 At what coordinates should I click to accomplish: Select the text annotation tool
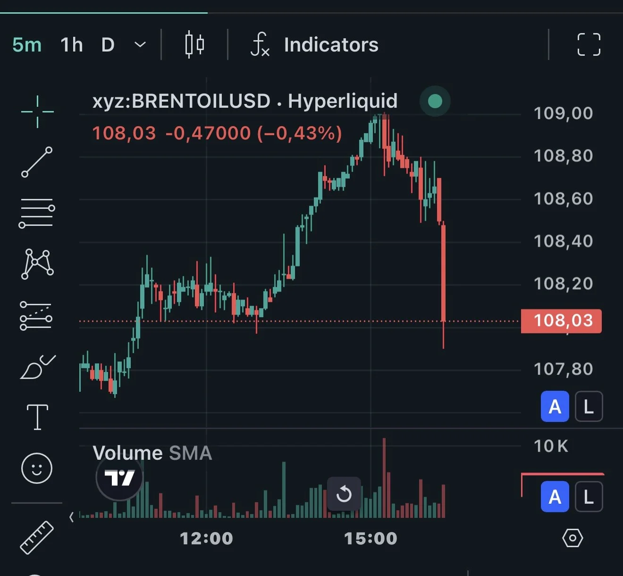[37, 417]
